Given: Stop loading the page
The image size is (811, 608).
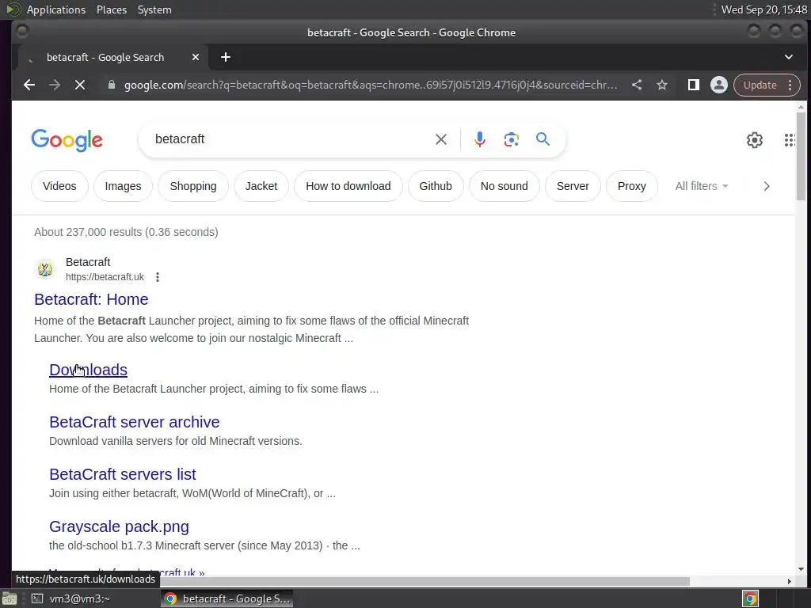Looking at the screenshot, I should pos(80,85).
